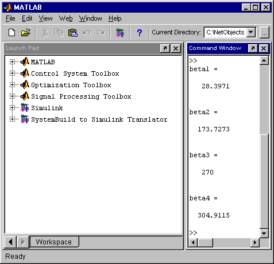Click the Ready status bar text
274x264 pixels.
15,257
